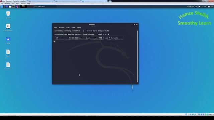Click 'Currently scanning: Finished!' text

(x=68, y=31)
